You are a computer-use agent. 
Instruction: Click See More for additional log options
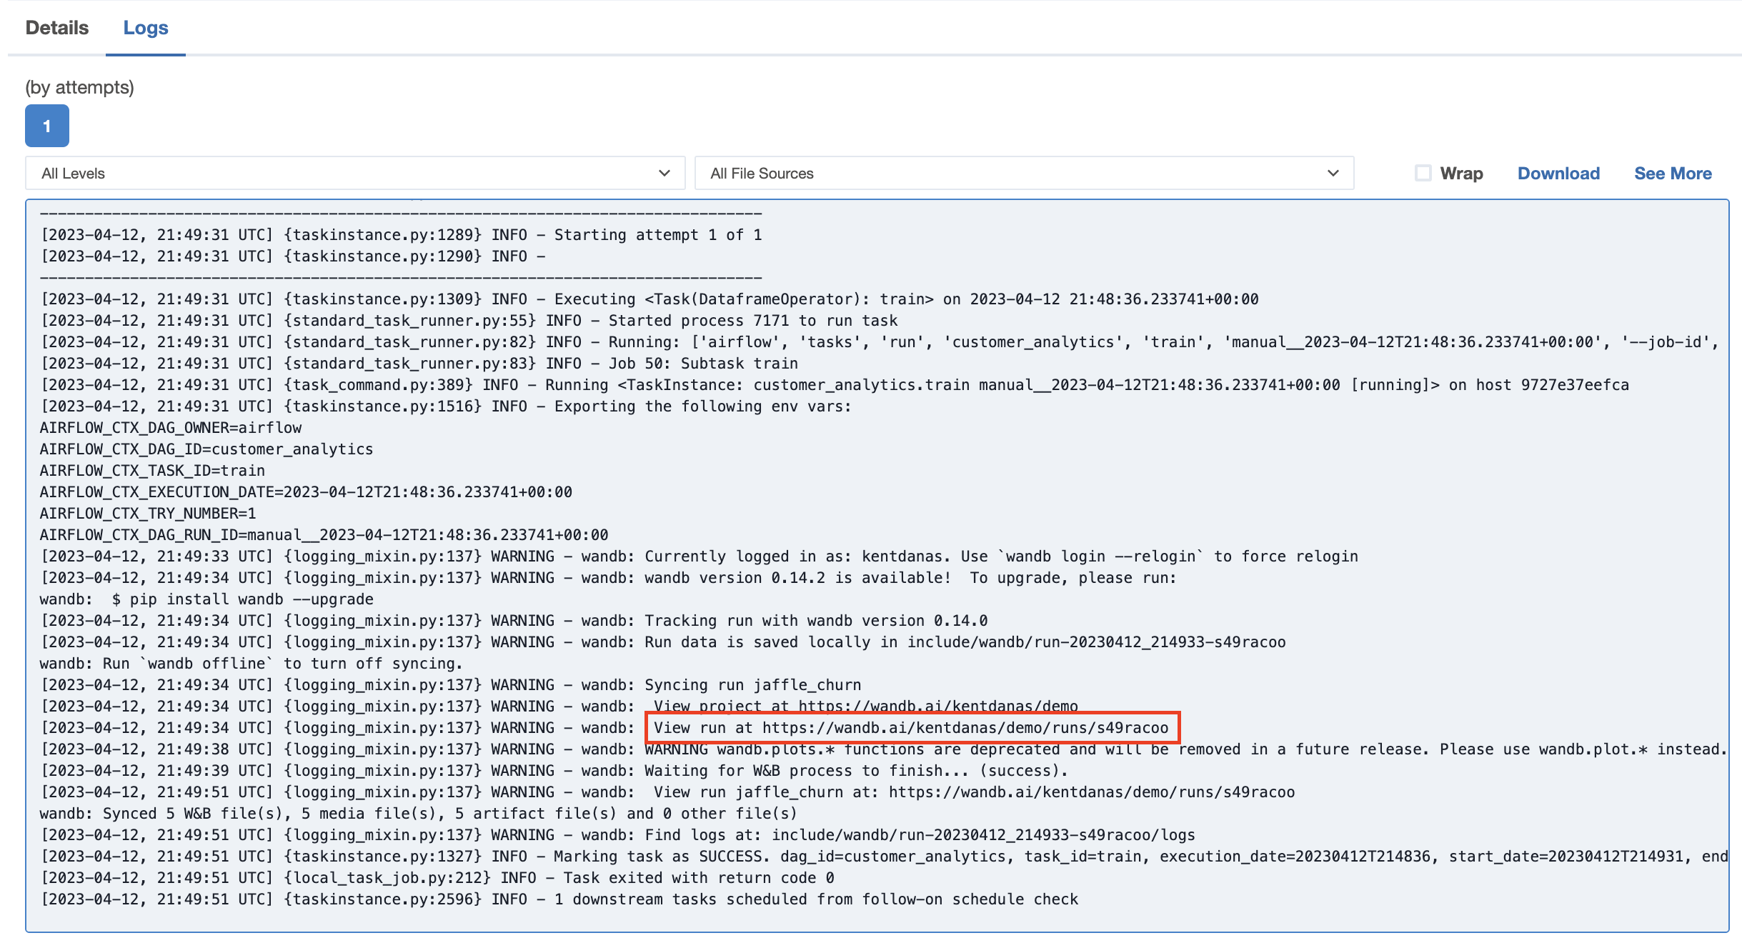[x=1672, y=173]
